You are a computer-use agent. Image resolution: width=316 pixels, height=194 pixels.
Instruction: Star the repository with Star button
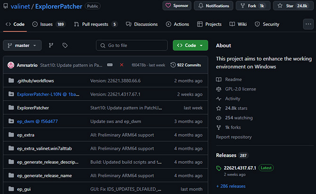293,6
